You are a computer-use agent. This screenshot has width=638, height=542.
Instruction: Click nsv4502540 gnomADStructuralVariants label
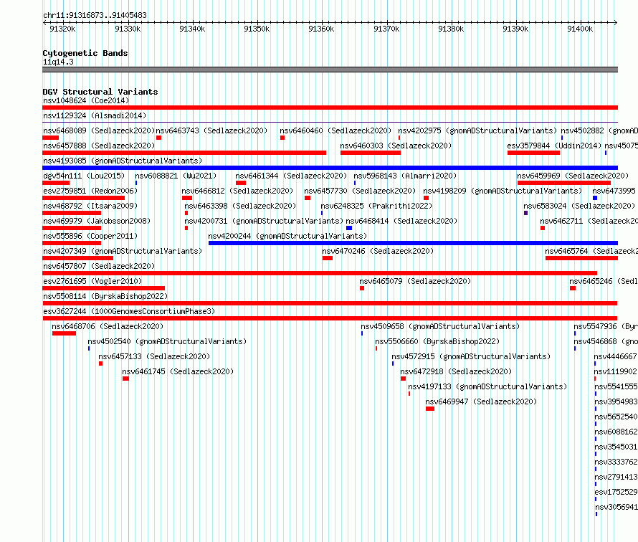pyautogui.click(x=167, y=341)
